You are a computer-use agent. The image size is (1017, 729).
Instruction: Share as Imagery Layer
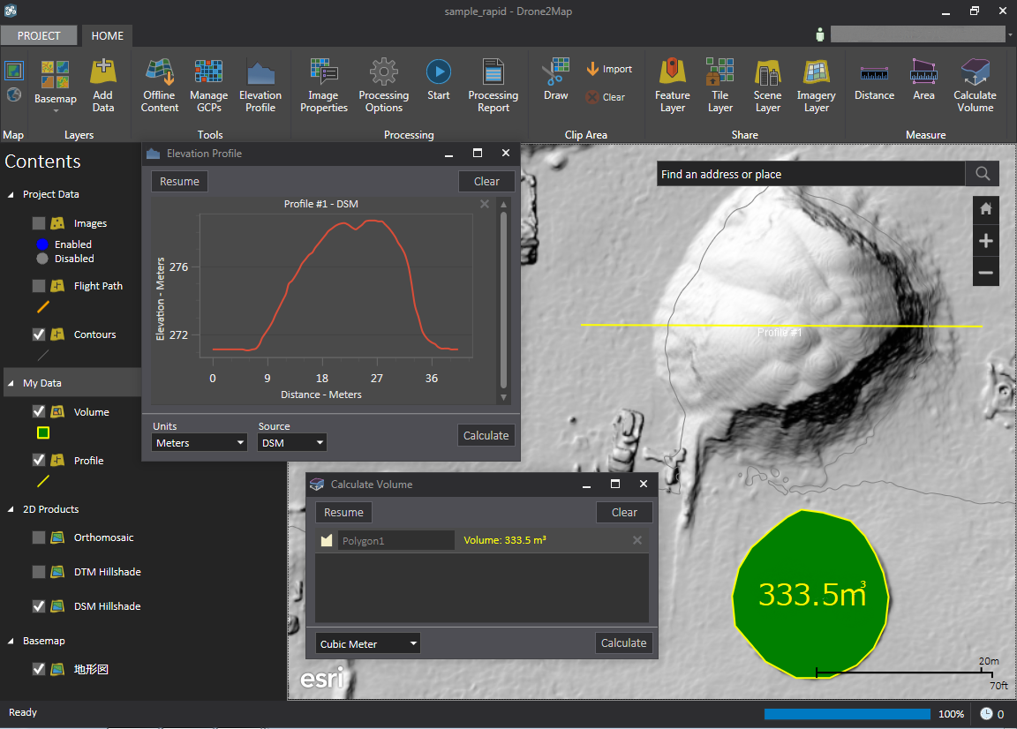(816, 86)
